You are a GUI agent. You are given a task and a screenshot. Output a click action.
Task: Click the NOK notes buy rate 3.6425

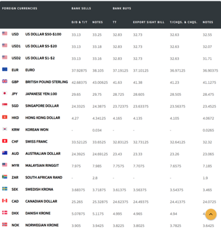click(208, 226)
